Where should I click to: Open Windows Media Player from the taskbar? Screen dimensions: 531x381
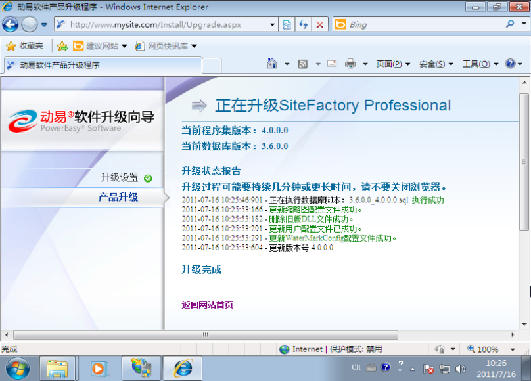click(100, 368)
